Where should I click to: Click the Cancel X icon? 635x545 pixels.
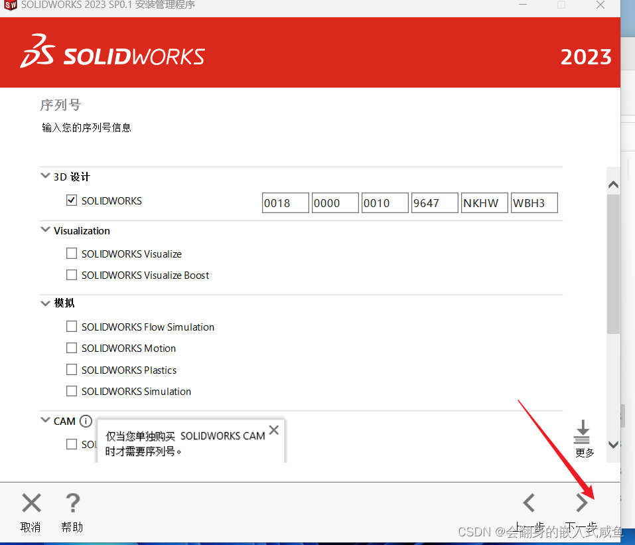pos(32,503)
